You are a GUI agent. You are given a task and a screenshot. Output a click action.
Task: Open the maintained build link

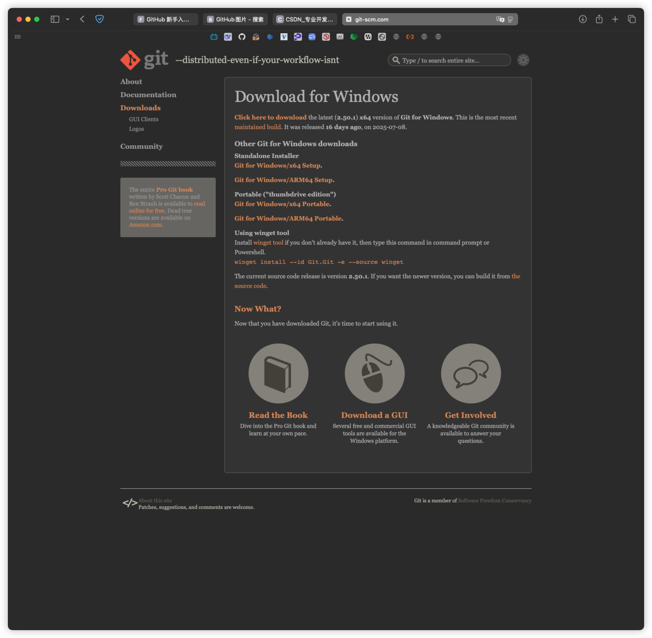coord(258,127)
